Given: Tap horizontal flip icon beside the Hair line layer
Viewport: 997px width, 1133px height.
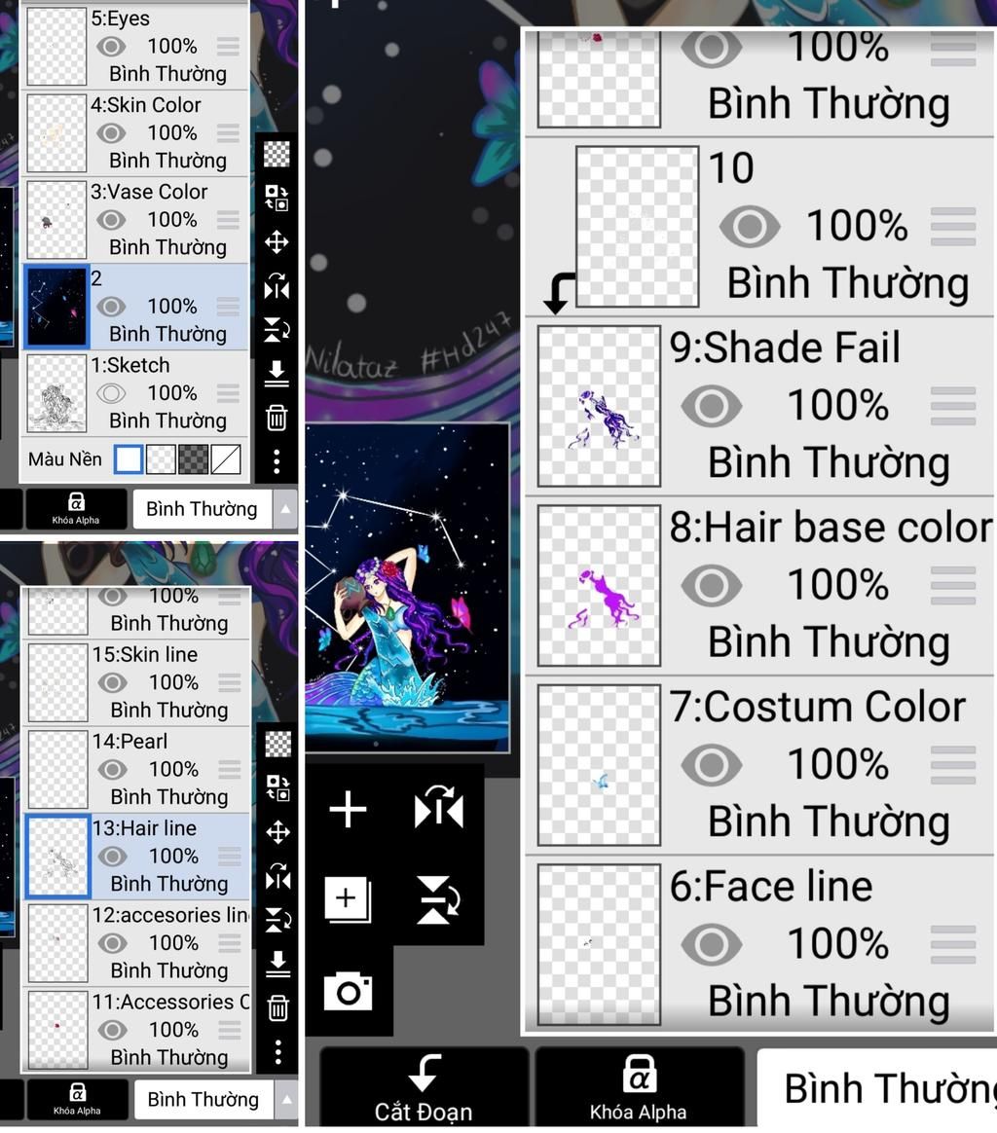Looking at the screenshot, I should coord(277,876).
